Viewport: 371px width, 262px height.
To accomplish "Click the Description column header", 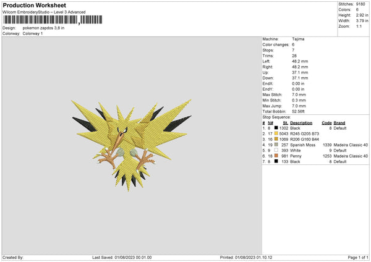I will pos(301,123).
